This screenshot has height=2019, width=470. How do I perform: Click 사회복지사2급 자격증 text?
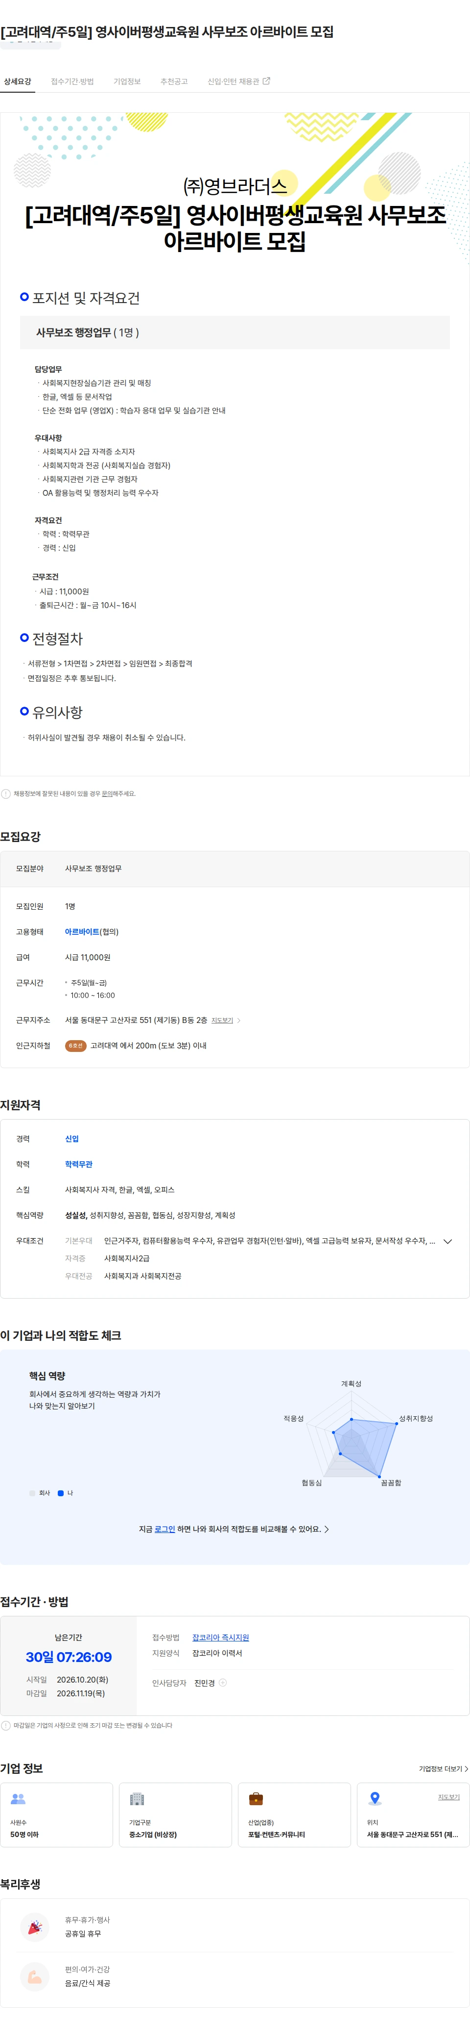tap(127, 1258)
